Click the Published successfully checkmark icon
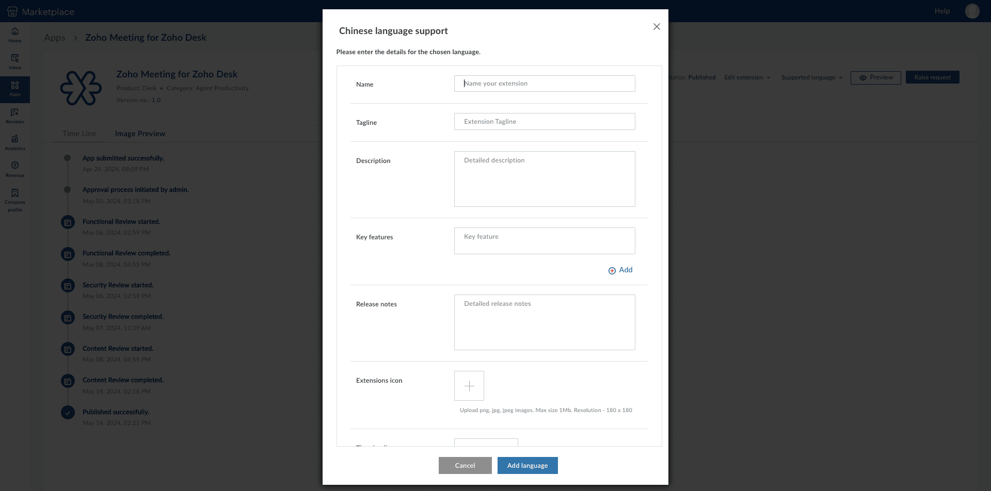This screenshot has height=491, width=991. 68,413
